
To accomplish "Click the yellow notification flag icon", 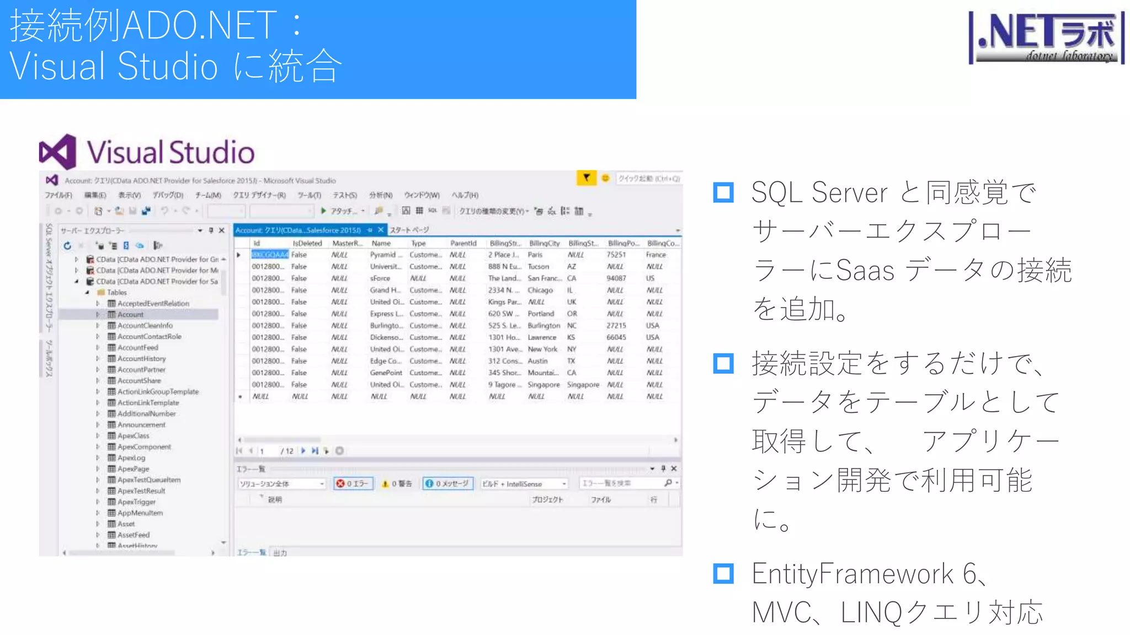I will coord(587,178).
